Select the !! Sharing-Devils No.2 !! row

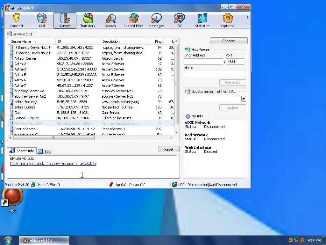91,53
